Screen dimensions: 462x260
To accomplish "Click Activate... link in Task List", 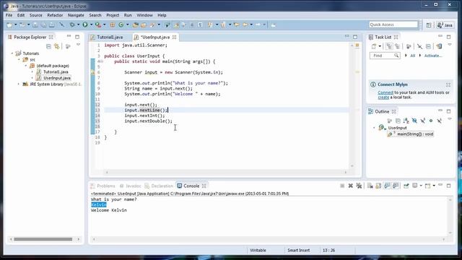I will [x=433, y=56].
